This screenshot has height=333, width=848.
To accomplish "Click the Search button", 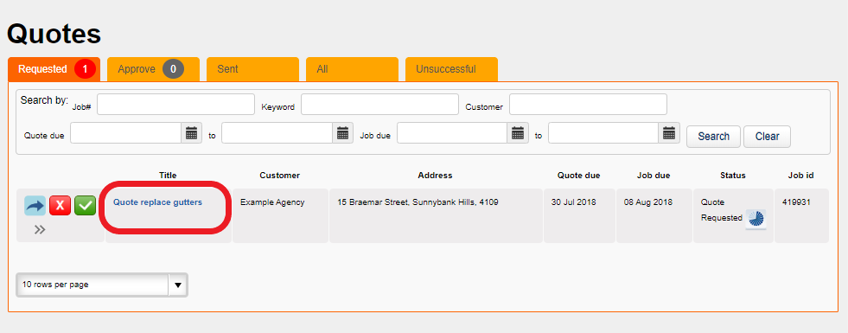I will click(713, 137).
